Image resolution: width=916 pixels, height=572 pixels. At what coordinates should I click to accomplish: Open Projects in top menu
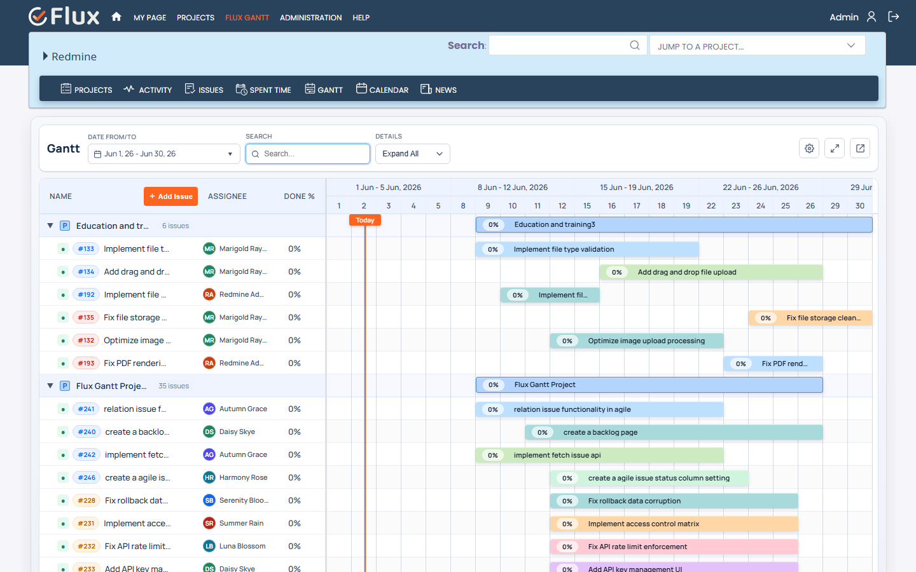(x=195, y=18)
